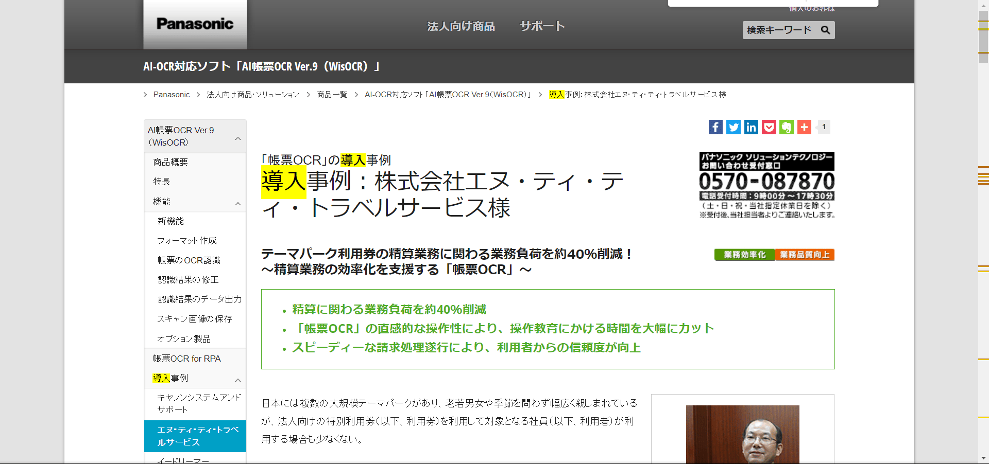Screen dimensions: 989x464
Task: Open more sharing options plus icon
Action: tap(804, 127)
